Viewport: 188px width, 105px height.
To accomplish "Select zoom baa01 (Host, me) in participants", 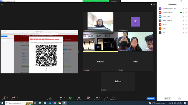I will (x=172, y=9).
